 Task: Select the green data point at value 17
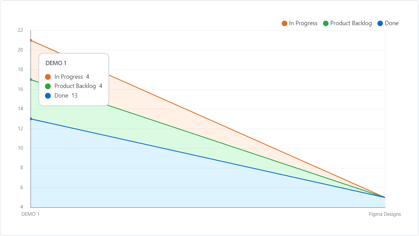31,80
